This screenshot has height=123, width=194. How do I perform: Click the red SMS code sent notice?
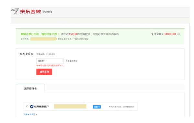50,66
